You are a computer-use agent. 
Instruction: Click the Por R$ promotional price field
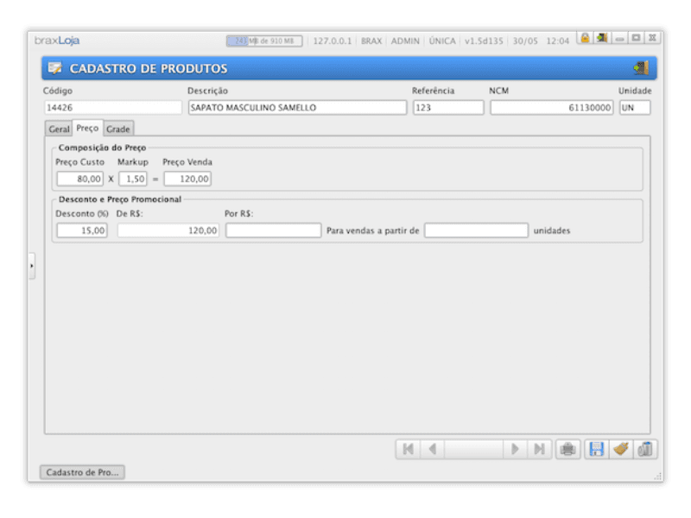[x=273, y=231]
